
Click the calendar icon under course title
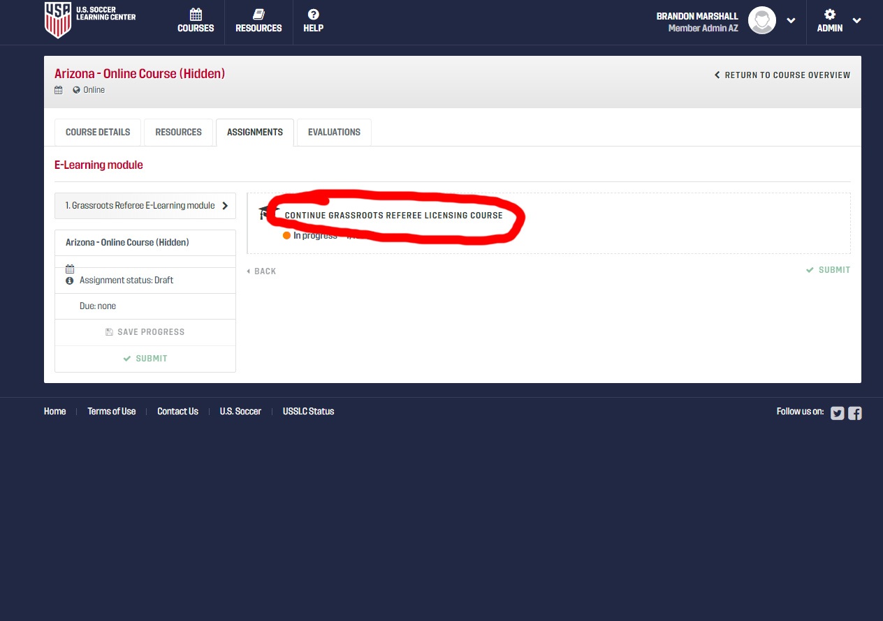click(59, 90)
